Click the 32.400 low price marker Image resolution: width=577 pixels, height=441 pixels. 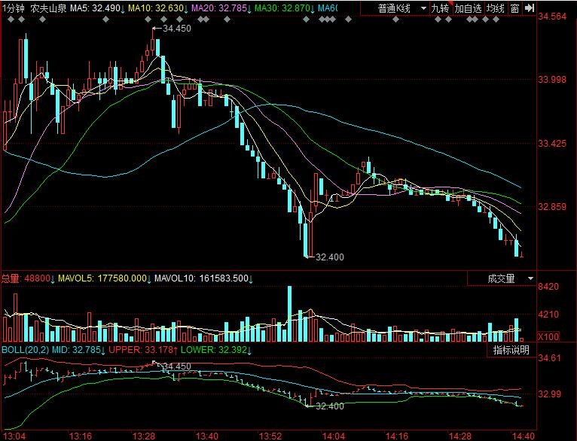(328, 257)
